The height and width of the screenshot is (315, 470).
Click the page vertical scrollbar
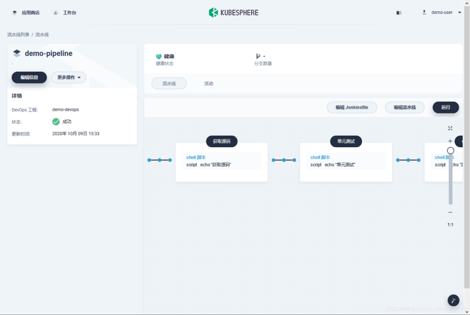(x=467, y=146)
